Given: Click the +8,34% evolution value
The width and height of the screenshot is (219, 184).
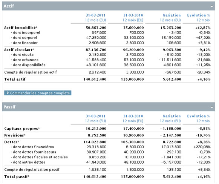Looking at the screenshot, I should [x=204, y=170].
